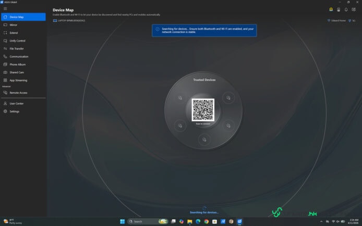
Task: Launch Google Chrome from the taskbar
Action: 207,221
